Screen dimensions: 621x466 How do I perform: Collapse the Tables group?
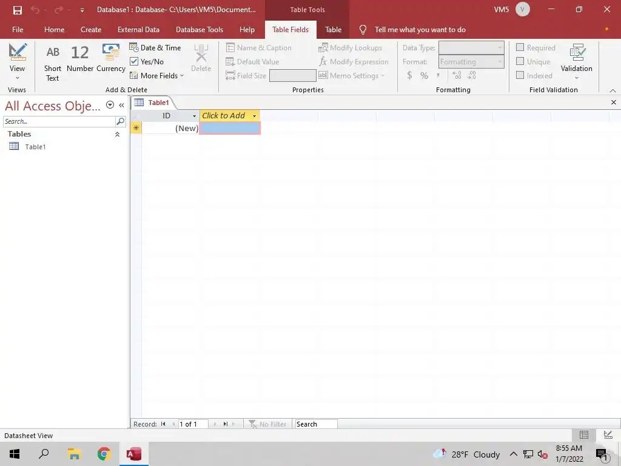(x=117, y=134)
